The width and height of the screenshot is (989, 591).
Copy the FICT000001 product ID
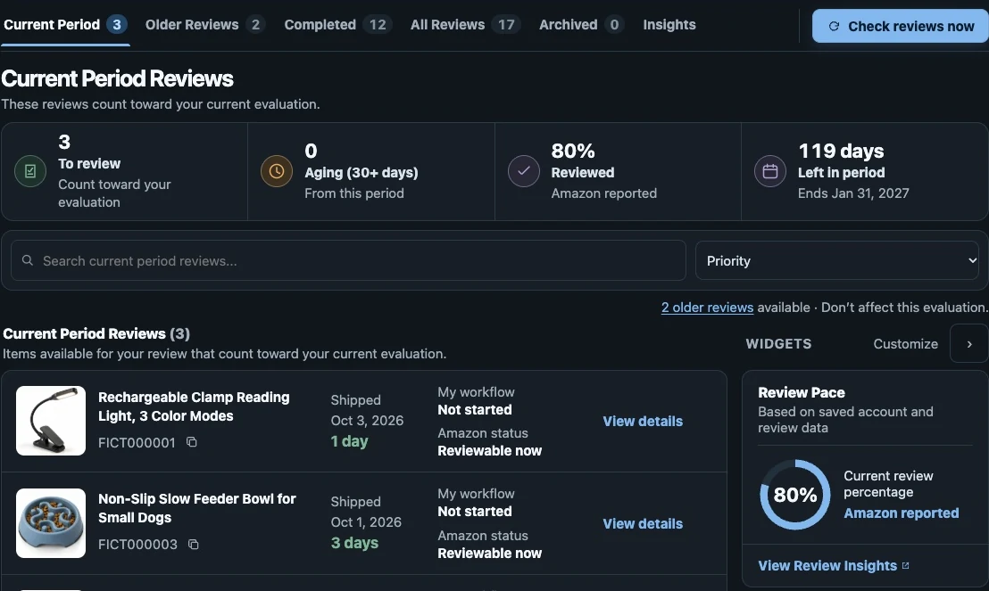[192, 442]
